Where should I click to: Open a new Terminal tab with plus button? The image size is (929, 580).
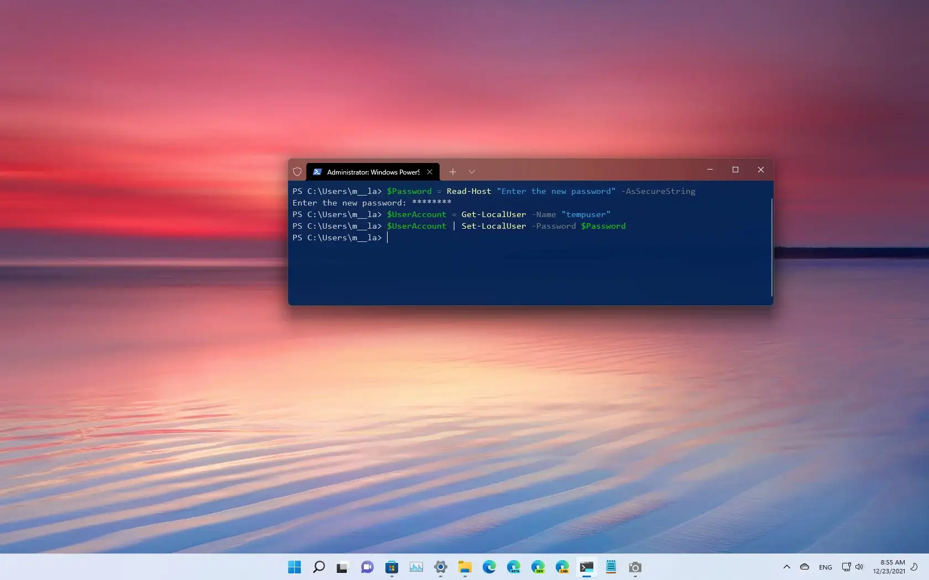(452, 172)
